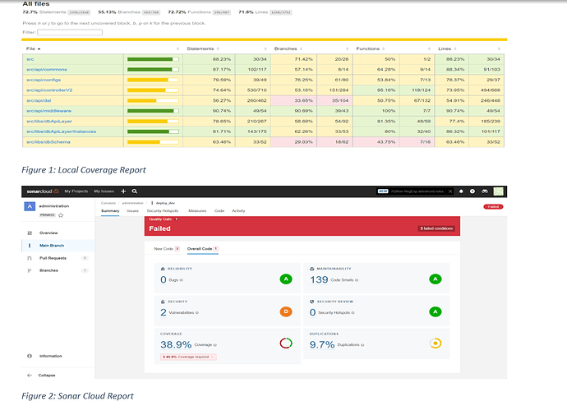The height and width of the screenshot is (401, 567).
Task: Sort the table by Statements column
Action: pos(202,48)
